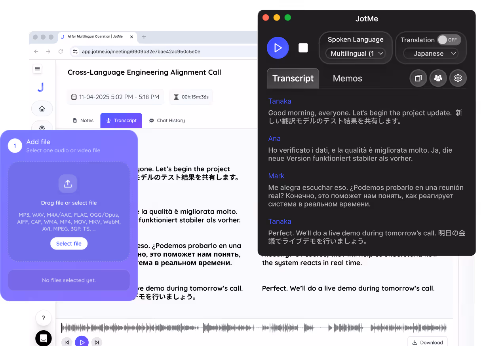Screen dimensions: 485x346
Task: Open the help question mark button
Action: point(44,318)
